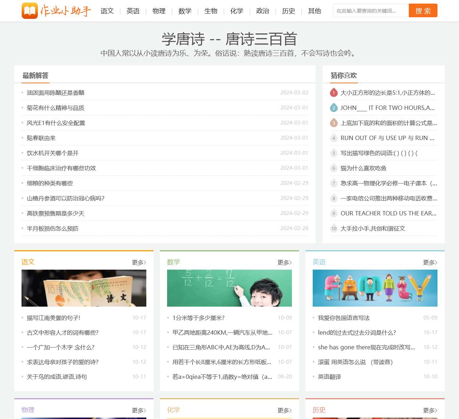Click the 作业小助手 book logo icon
459x419 pixels.
(x=29, y=10)
